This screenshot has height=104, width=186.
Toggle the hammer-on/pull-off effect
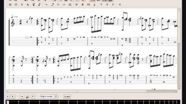pos(70,5)
